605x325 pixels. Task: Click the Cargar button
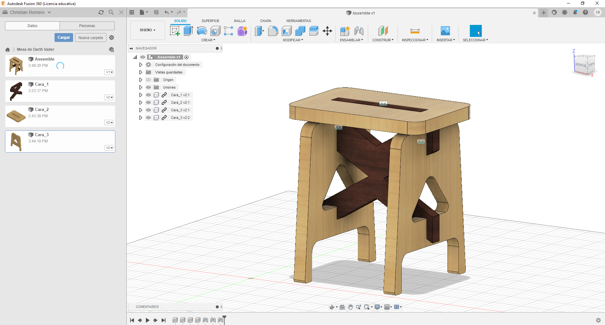(x=64, y=38)
